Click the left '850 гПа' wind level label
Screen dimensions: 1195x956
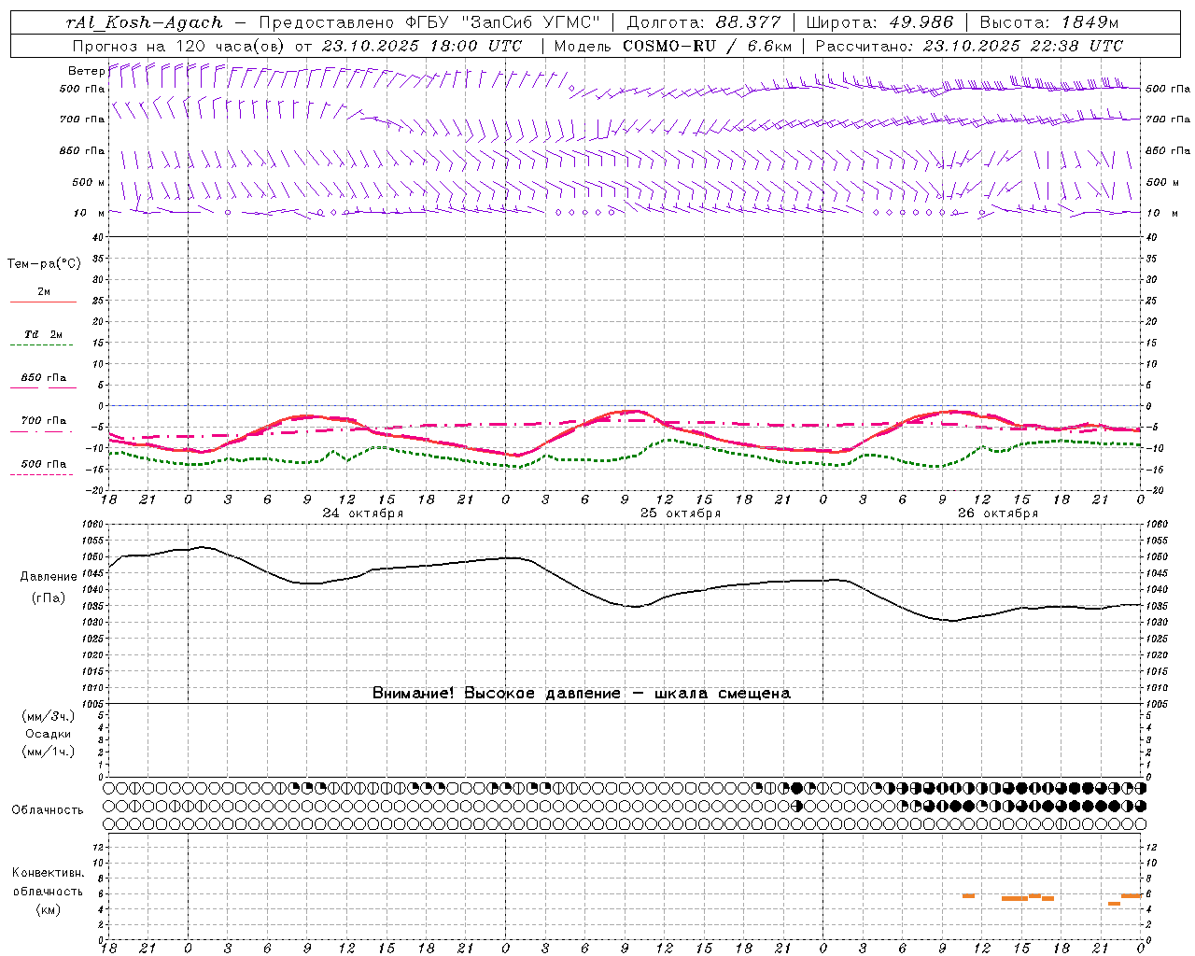[x=82, y=150]
